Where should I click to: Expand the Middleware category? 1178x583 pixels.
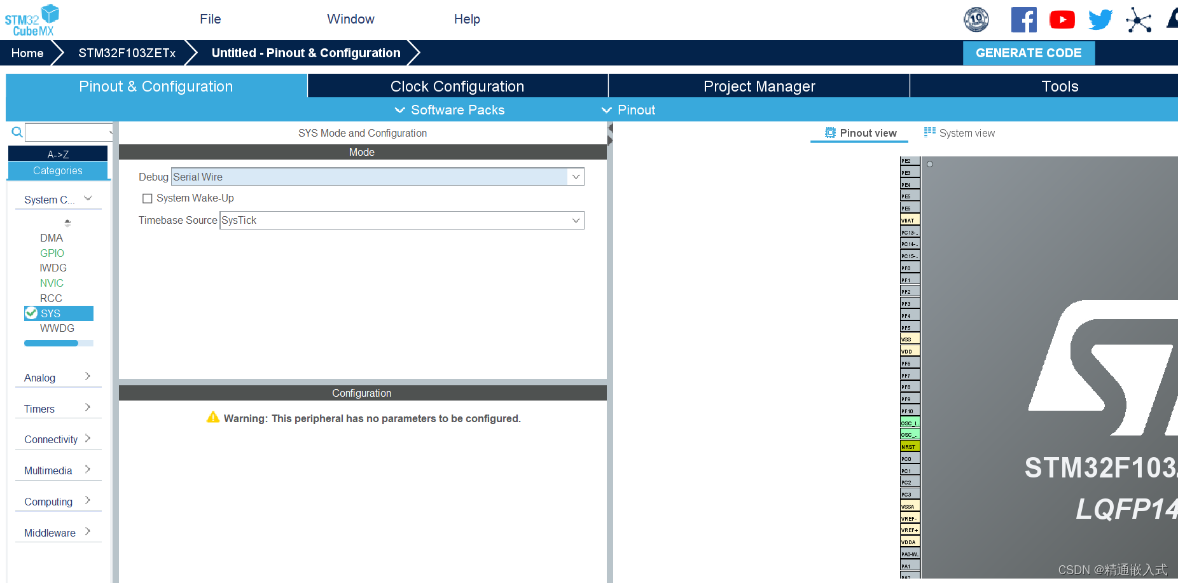pos(58,533)
